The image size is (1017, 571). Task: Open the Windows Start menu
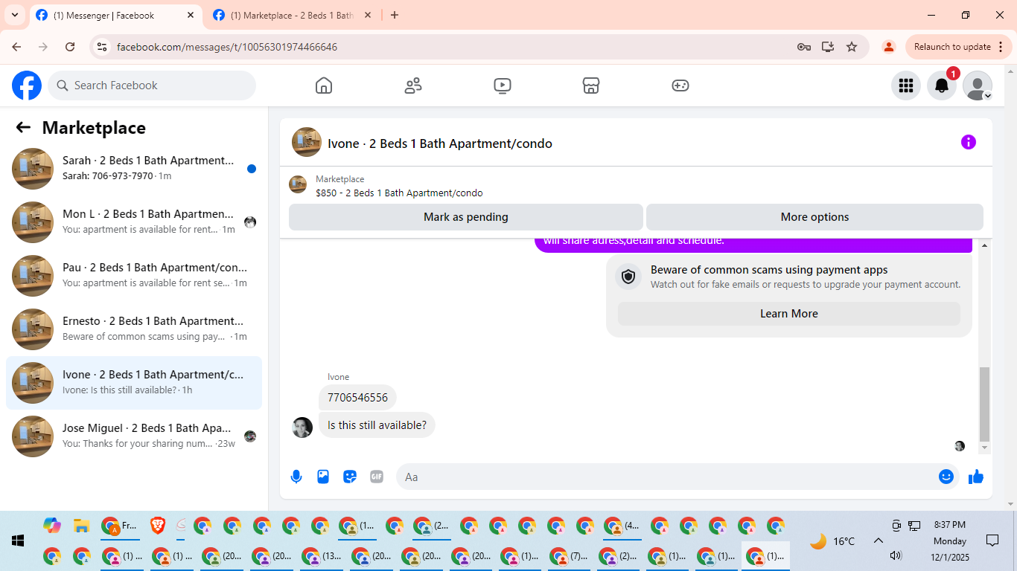[18, 541]
